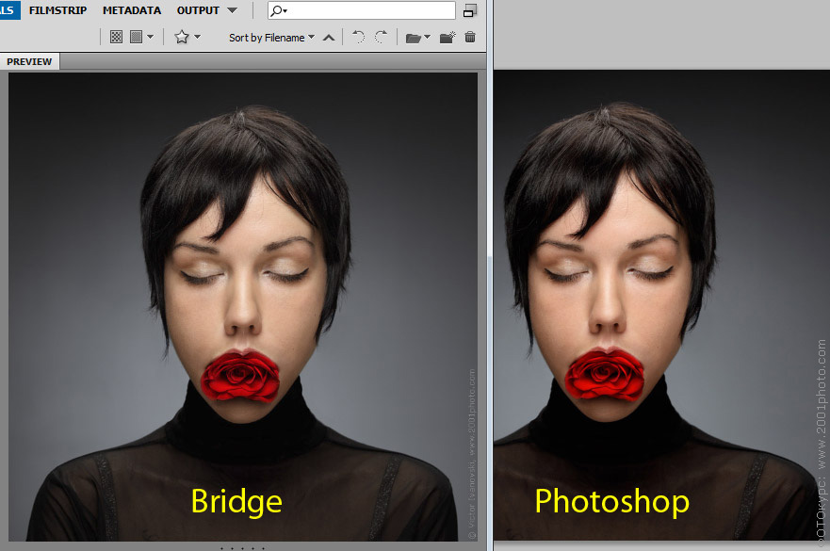Create a new folder
The height and width of the screenshot is (551, 830).
tap(448, 37)
